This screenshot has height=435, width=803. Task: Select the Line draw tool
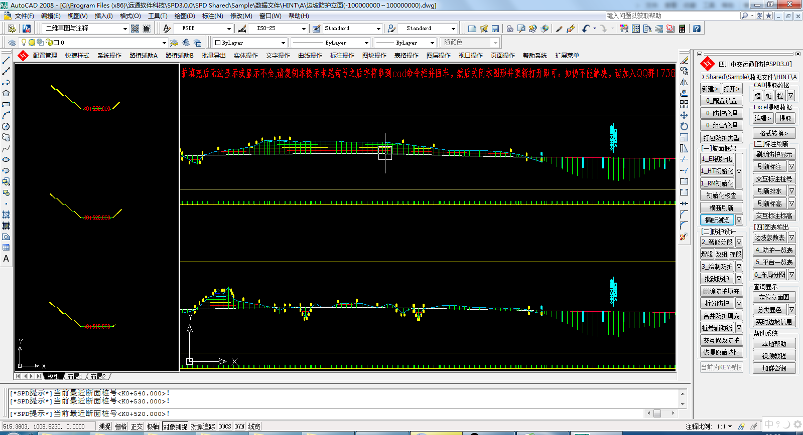[x=6, y=60]
